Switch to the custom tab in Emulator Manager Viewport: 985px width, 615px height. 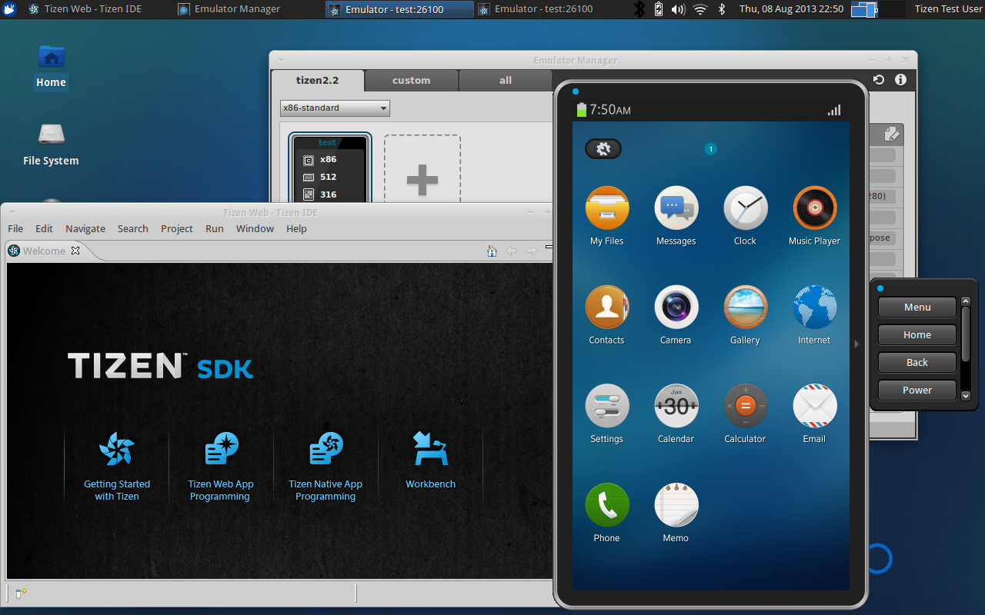click(x=412, y=81)
